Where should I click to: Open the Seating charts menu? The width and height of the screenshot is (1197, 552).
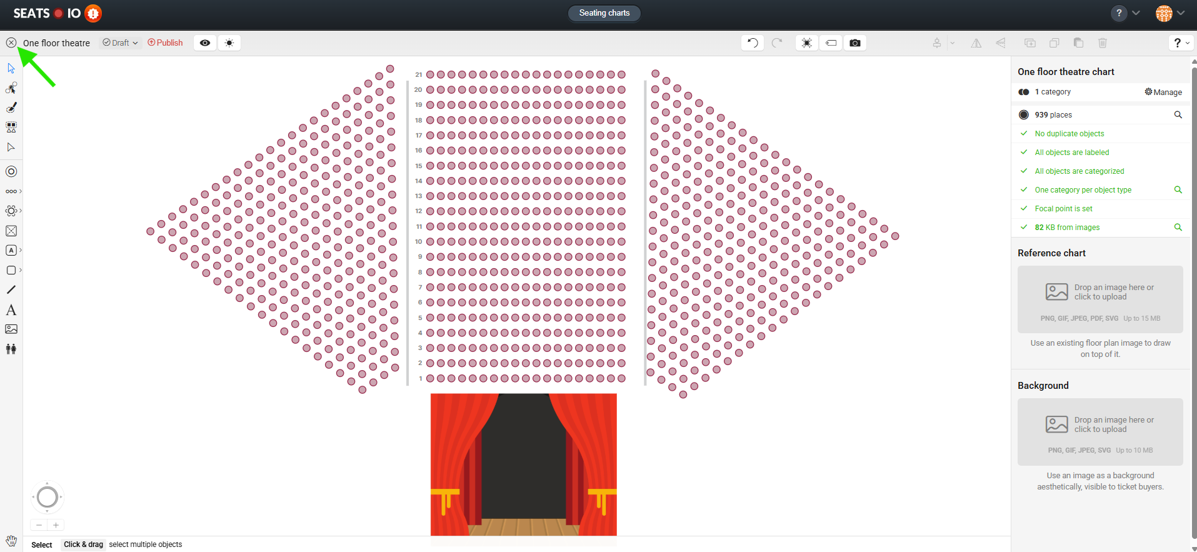pos(604,13)
